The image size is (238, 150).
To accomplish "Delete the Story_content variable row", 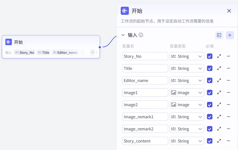I will coord(228,141).
